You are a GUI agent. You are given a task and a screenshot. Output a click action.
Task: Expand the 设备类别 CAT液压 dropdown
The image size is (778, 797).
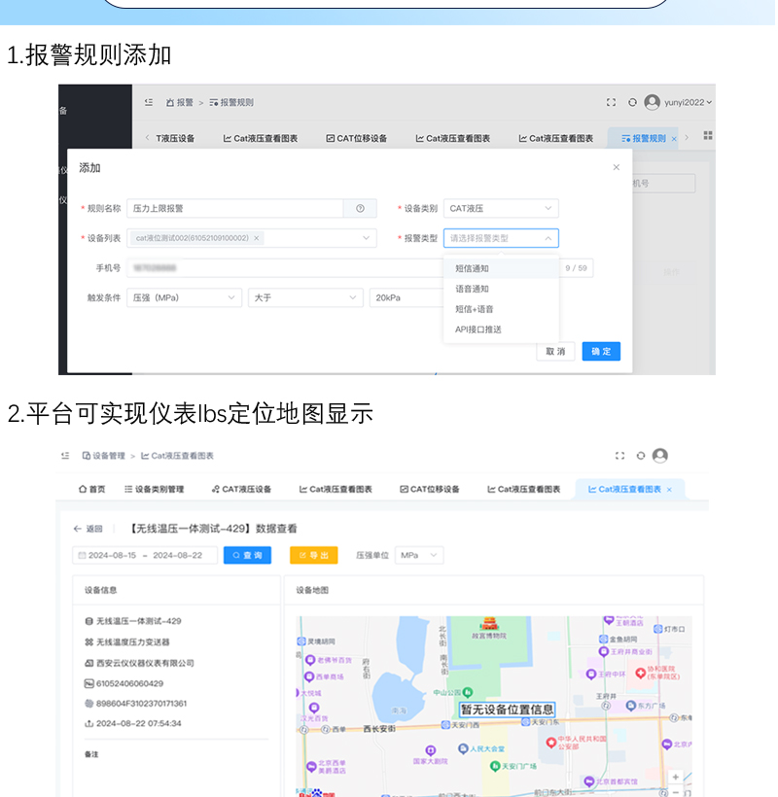pos(501,208)
